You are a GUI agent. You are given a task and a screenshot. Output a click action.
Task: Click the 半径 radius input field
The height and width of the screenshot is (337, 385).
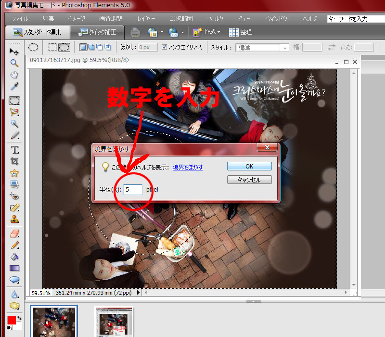click(x=133, y=189)
